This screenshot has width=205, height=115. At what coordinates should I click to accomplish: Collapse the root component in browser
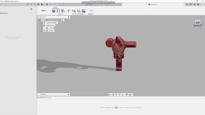coord(39,20)
